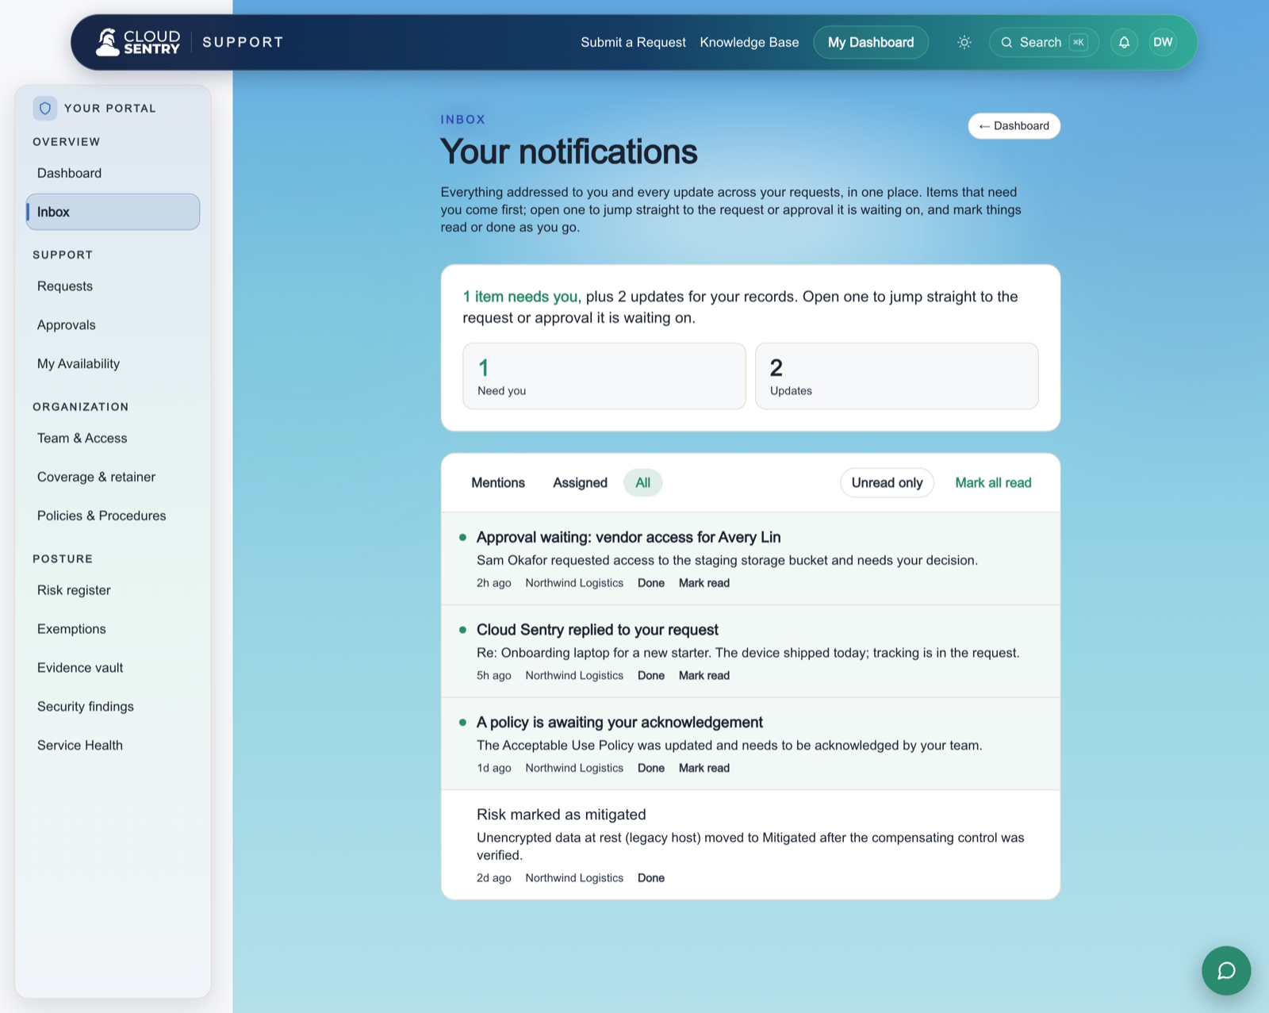The height and width of the screenshot is (1013, 1269).
Task: Mark the Avery Lin approval as Done
Action: pos(651,583)
